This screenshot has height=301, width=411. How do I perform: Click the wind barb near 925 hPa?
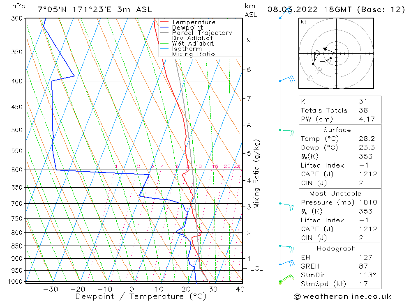click(x=287, y=263)
